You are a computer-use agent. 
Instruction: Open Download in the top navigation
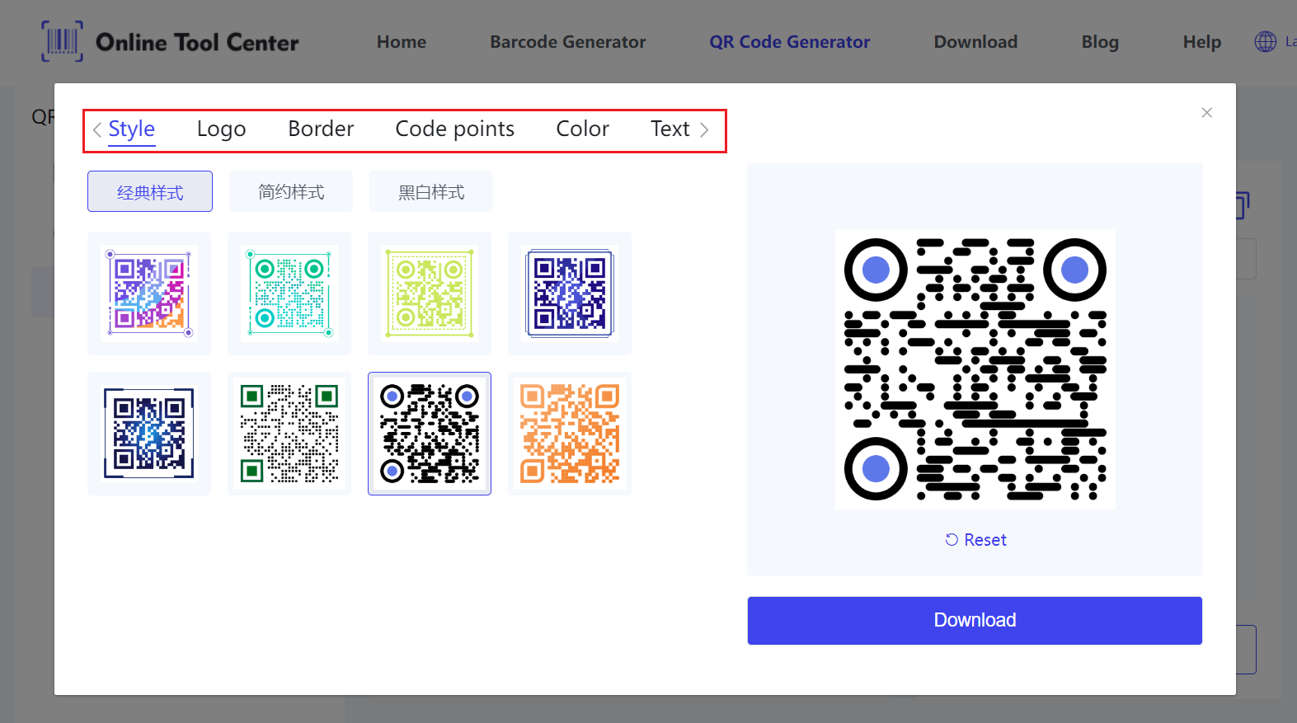(x=975, y=42)
